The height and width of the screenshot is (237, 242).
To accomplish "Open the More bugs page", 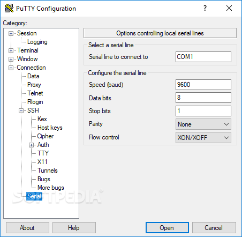I will click(x=51, y=188).
